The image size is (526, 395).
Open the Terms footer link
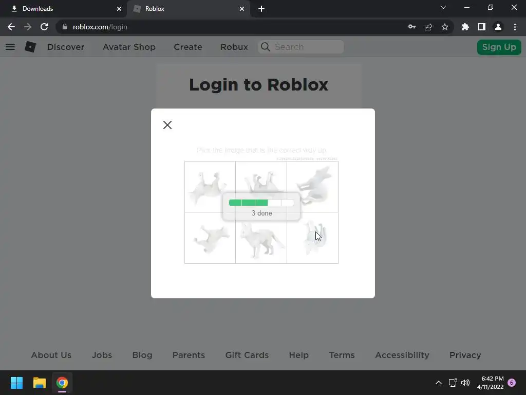pyautogui.click(x=342, y=355)
